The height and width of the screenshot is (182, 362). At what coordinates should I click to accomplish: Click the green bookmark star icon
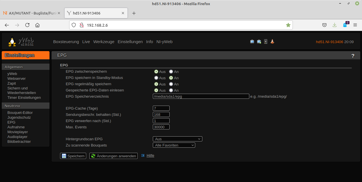[288, 25]
